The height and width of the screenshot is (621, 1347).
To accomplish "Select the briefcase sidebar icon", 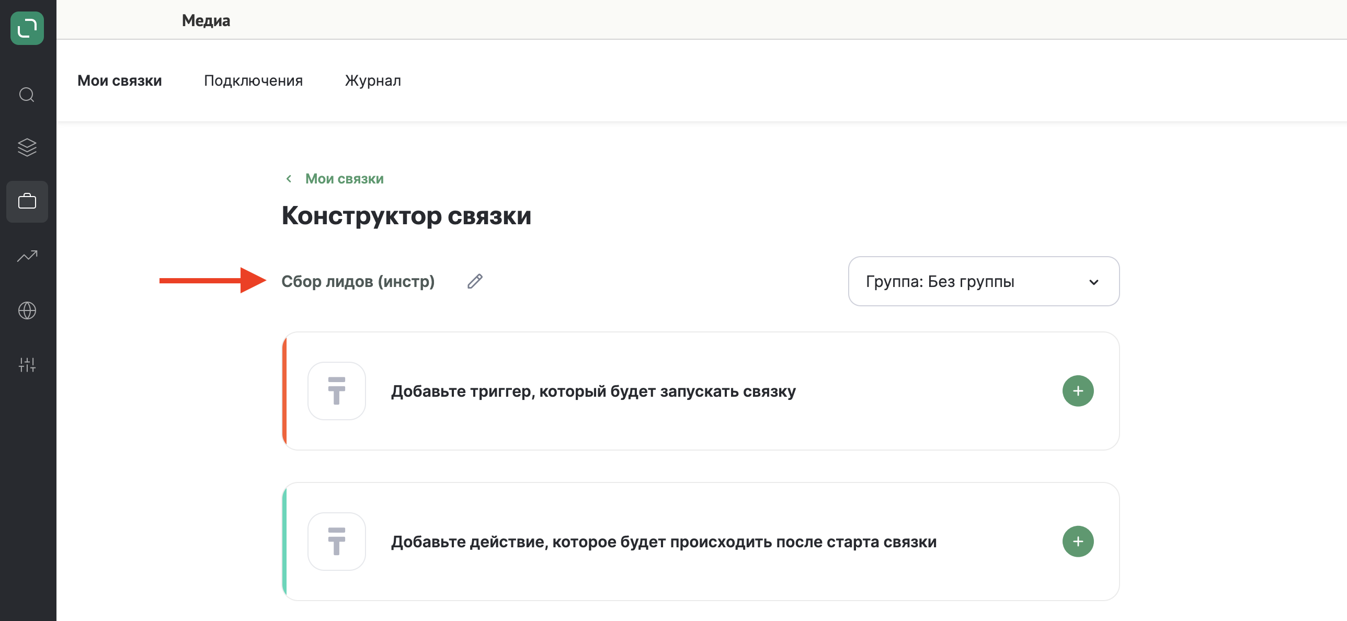I will tap(27, 201).
